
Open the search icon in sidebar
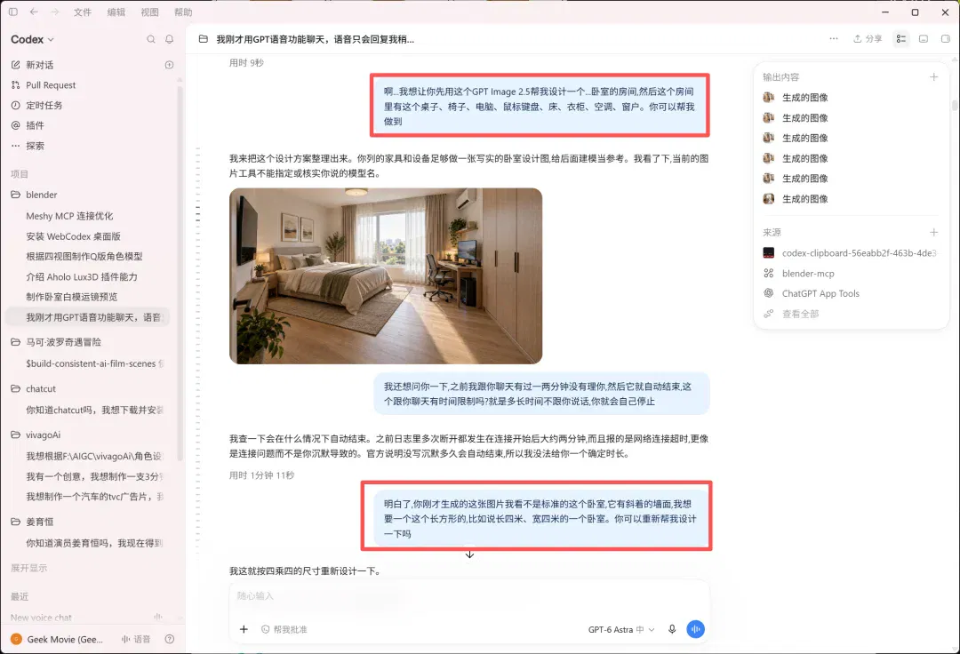pos(150,39)
